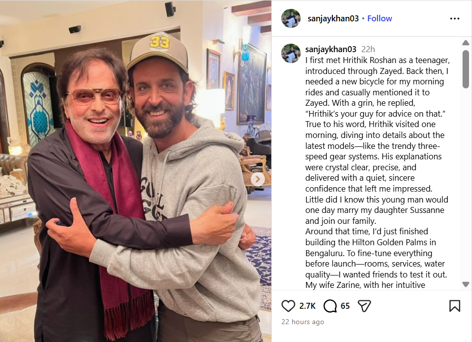
Task: Follow the sanjaykhan03 account
Action: click(380, 19)
